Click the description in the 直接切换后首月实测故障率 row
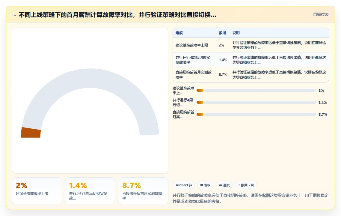 [279, 75]
